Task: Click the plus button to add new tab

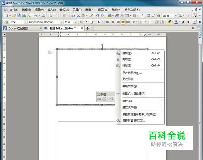Action: point(87,28)
